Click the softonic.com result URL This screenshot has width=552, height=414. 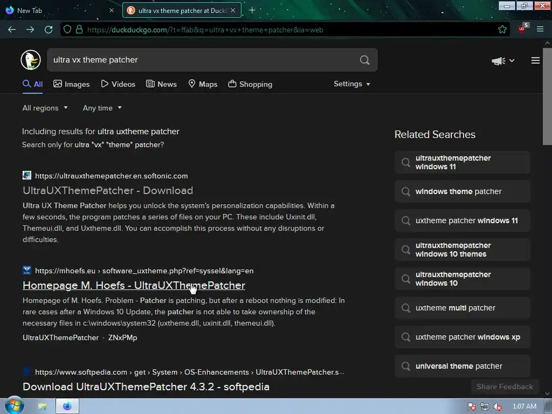click(x=111, y=176)
